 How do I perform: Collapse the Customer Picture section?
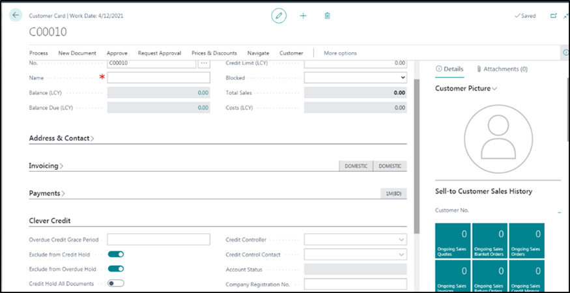tap(466, 89)
